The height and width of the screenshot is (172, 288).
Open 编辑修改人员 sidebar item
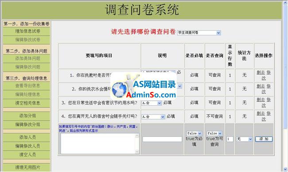[x=27, y=146]
